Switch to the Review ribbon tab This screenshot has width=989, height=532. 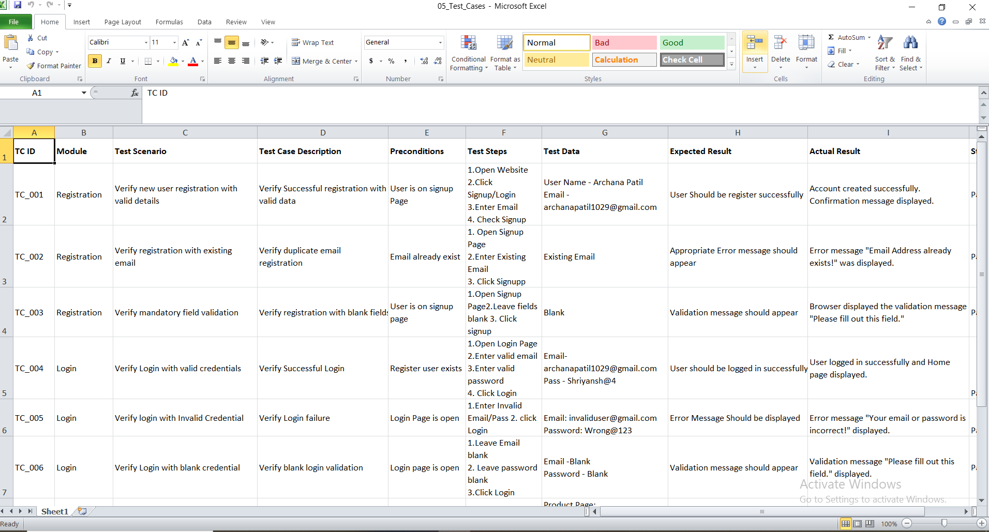pos(236,22)
